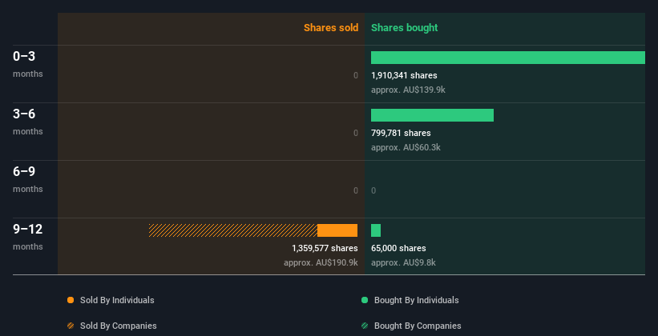Click the 799,781 shares value
Screen dimensions: 658x336
(x=401, y=133)
